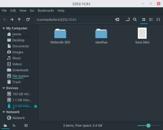Switch to compact view mode

[x=158, y=20]
